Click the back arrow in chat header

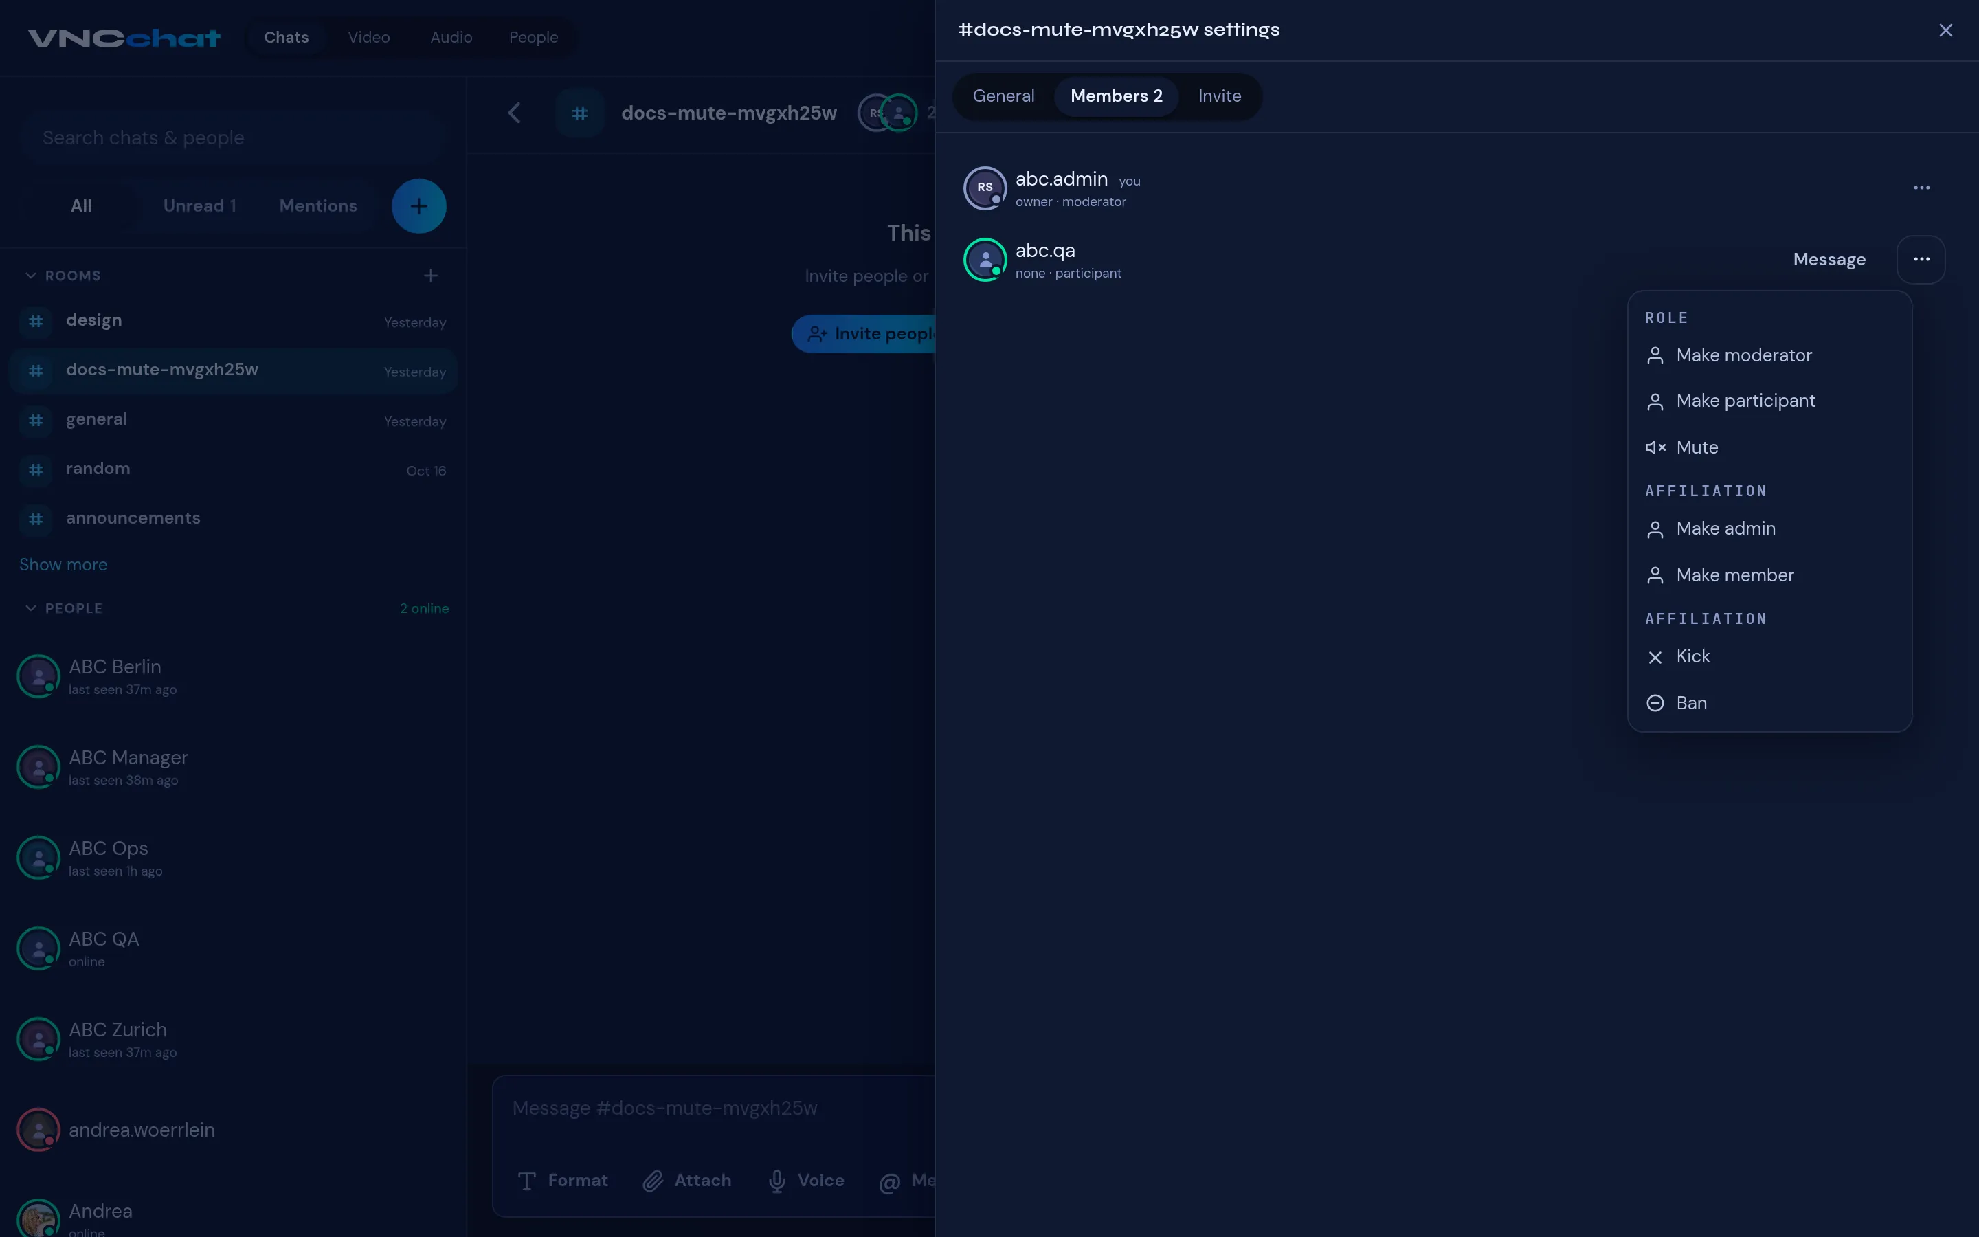click(x=515, y=113)
